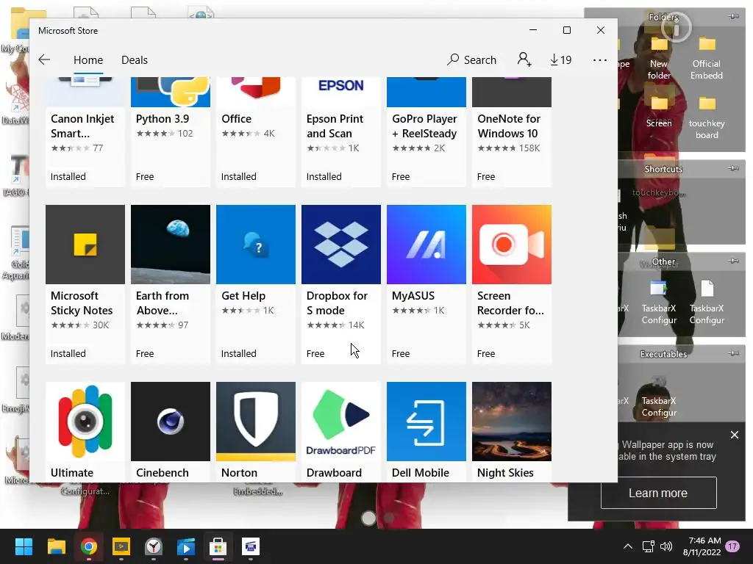The height and width of the screenshot is (564, 753).
Task: Open the Canon Inkjet Smart app tile
Action: [x=85, y=132]
